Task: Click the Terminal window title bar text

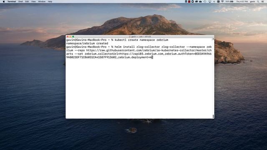Action: tap(140, 37)
